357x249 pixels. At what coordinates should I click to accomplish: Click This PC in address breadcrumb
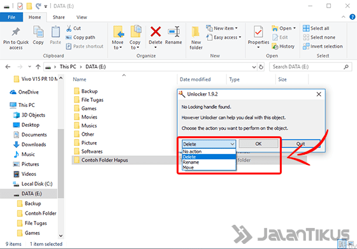point(68,67)
